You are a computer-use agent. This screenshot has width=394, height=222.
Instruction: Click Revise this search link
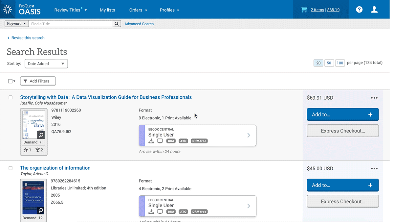26,38
